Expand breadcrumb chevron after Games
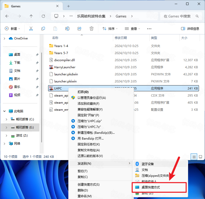205x199 pixels. [x=132, y=16]
